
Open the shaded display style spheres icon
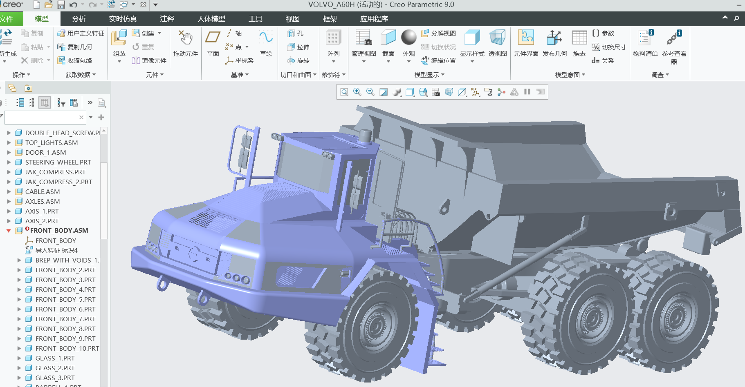point(397,92)
